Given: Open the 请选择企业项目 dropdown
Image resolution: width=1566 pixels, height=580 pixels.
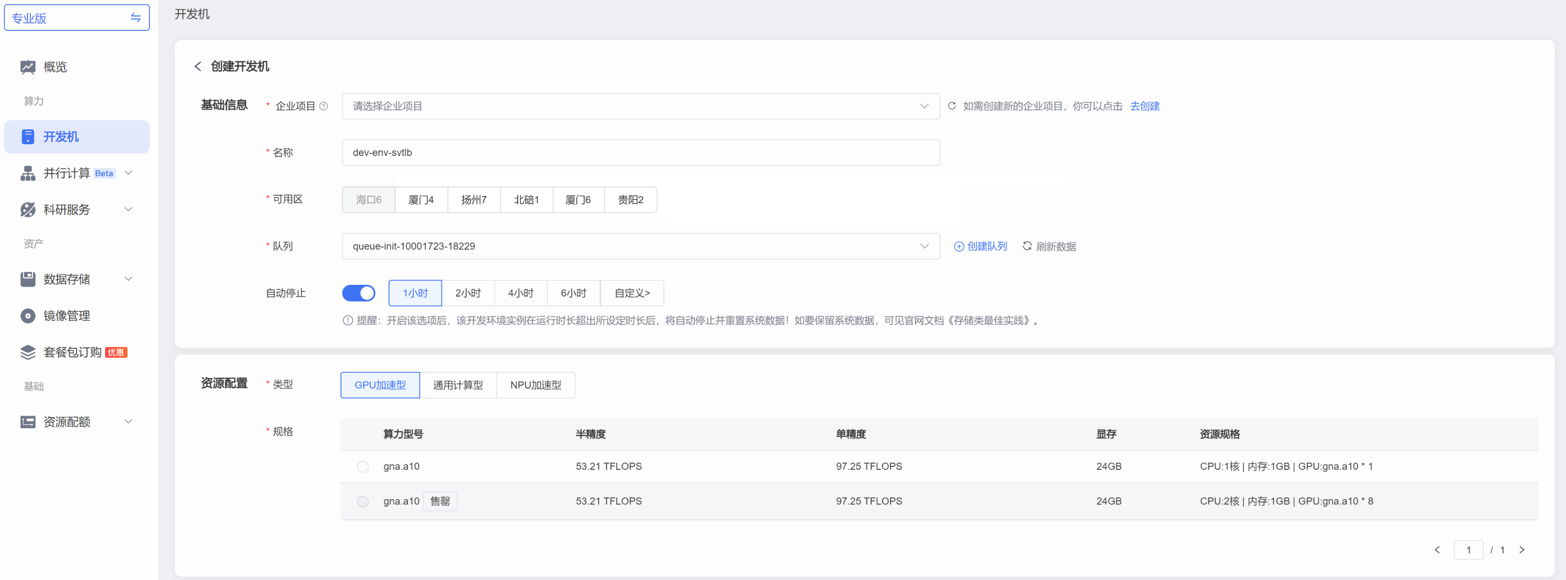Looking at the screenshot, I should coord(641,106).
